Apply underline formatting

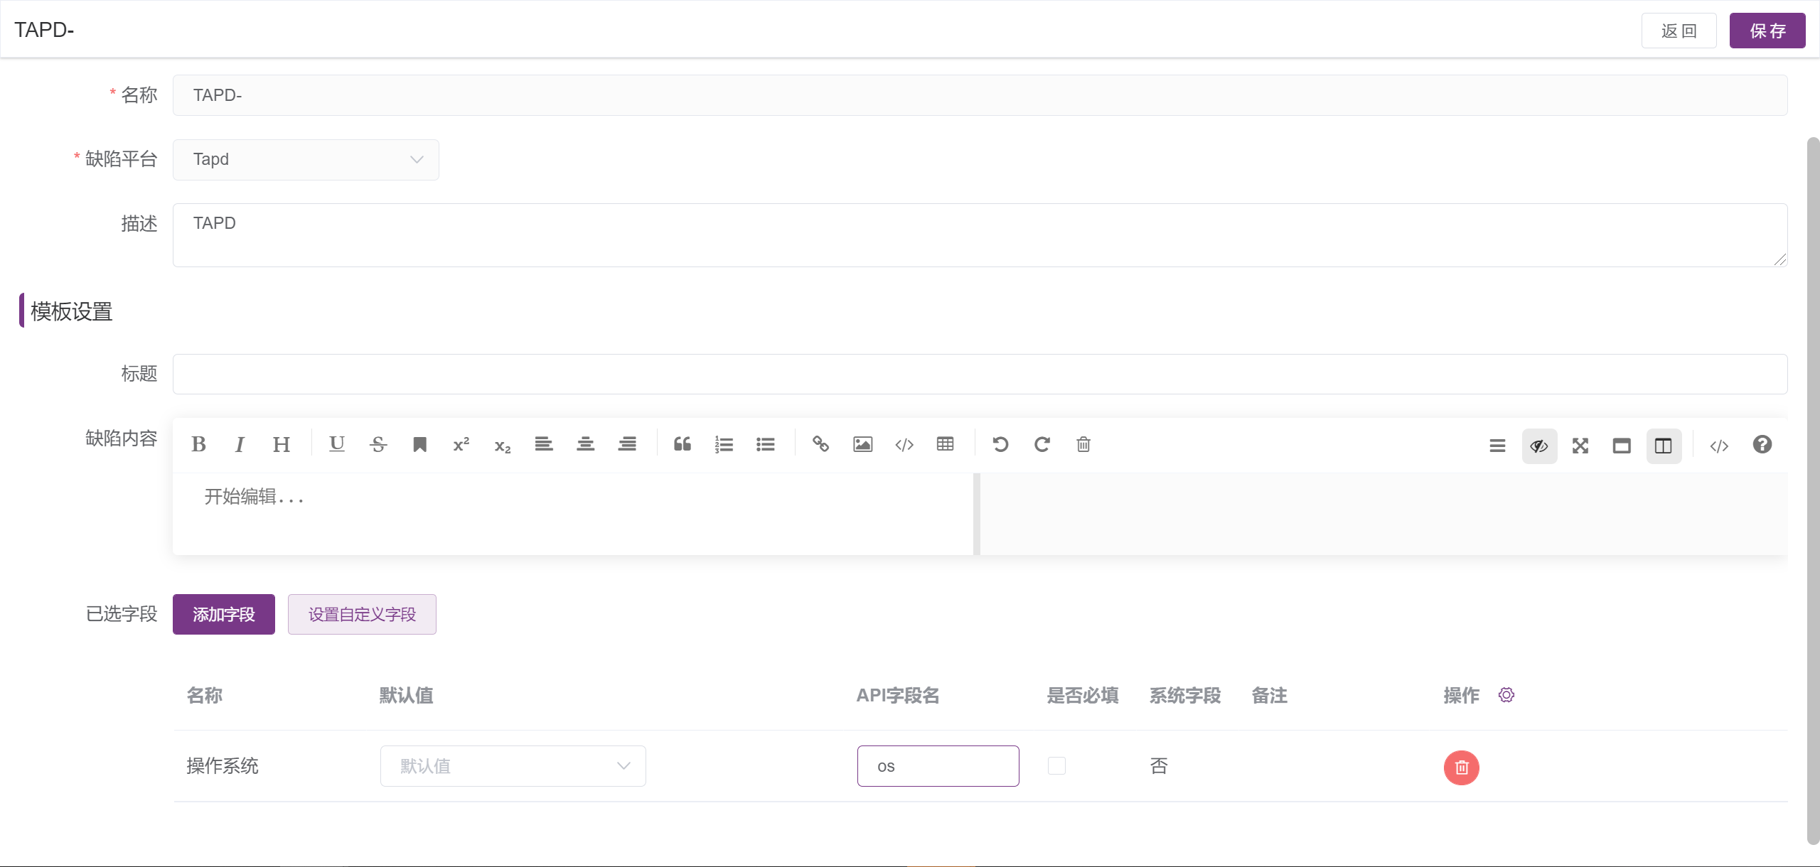[337, 445]
